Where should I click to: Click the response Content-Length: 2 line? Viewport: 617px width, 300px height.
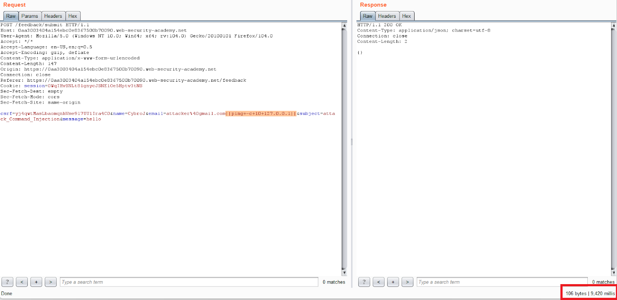382,42
